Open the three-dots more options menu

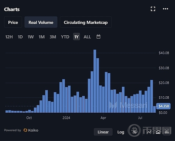tap(165, 9)
